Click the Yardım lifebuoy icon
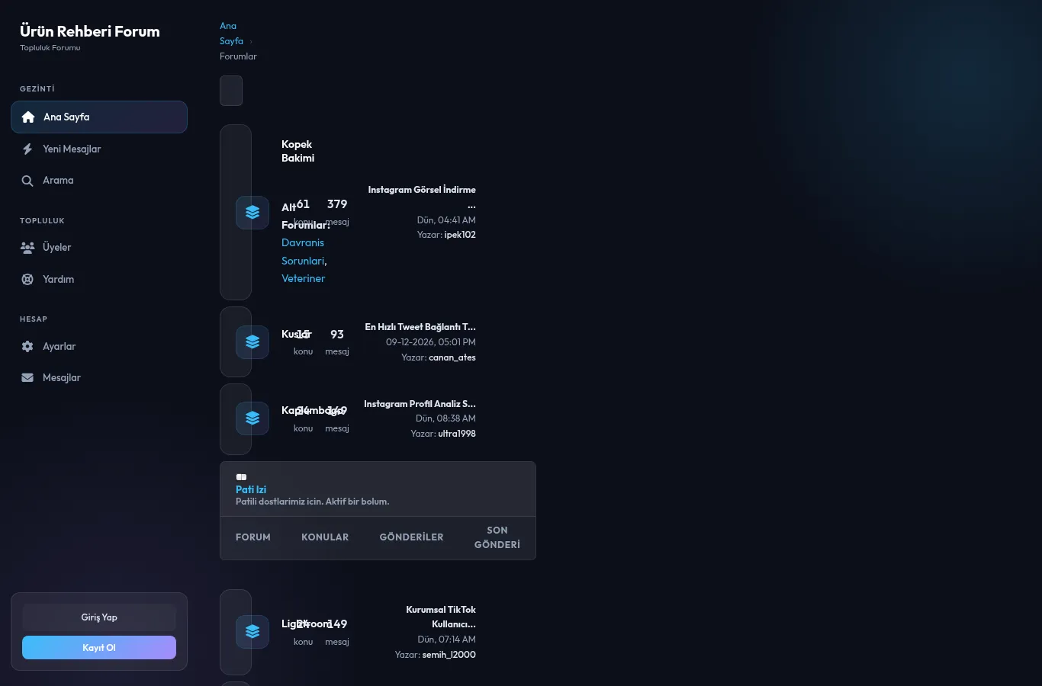Image resolution: width=1042 pixels, height=686 pixels. click(27, 280)
